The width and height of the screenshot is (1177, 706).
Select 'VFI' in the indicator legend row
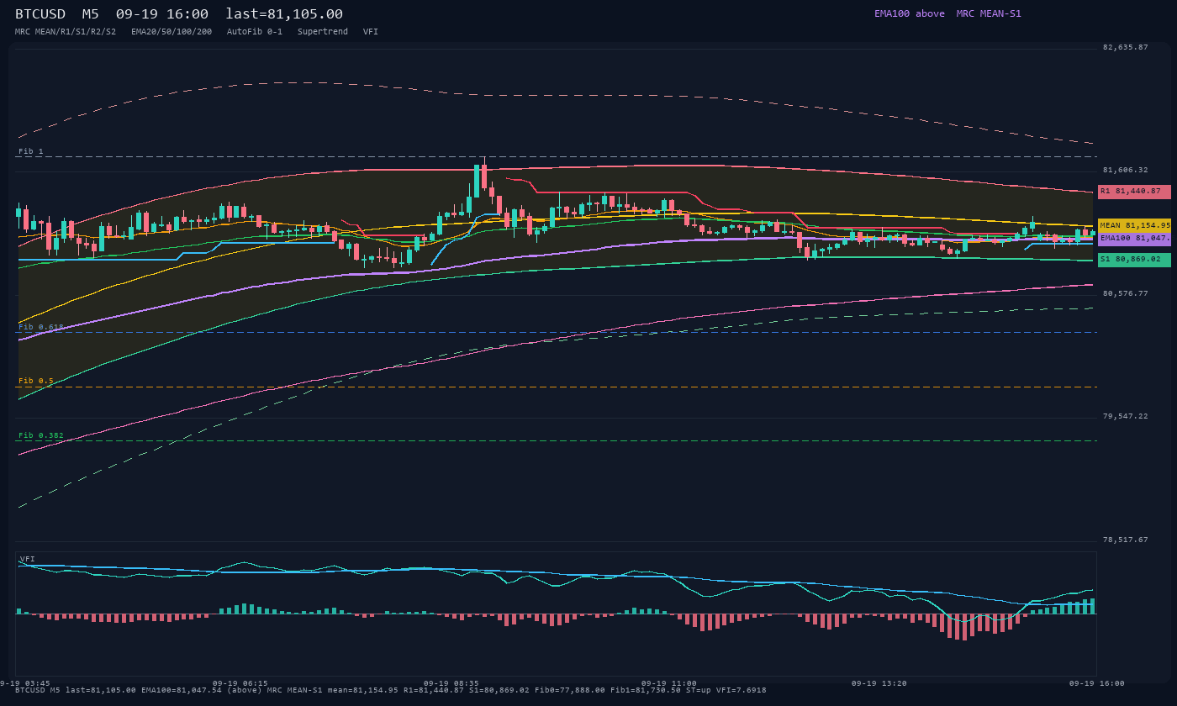coord(371,32)
